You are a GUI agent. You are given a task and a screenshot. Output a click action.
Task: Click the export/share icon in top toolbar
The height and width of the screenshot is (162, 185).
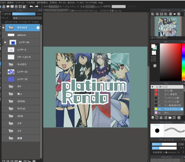click(4, 7)
